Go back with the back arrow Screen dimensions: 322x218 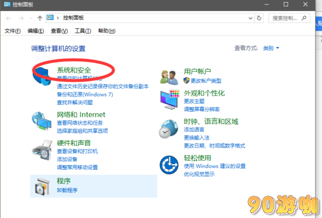point(9,18)
